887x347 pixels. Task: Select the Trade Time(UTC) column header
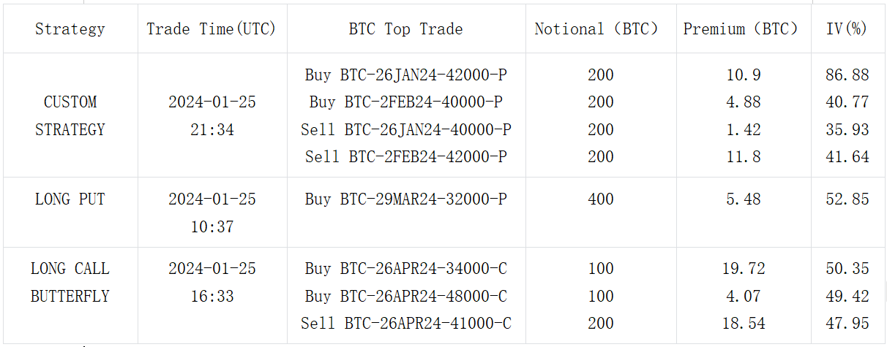(x=212, y=29)
